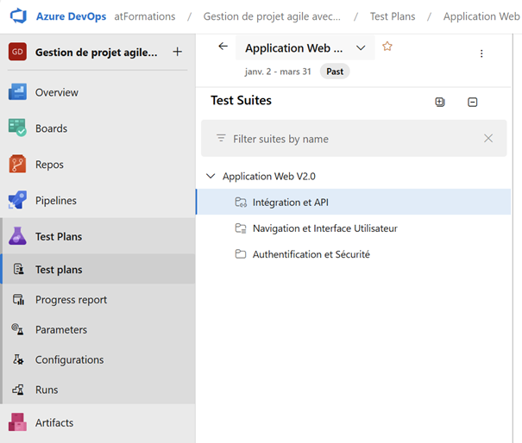522x443 pixels.
Task: Open the Parameters page
Action: pyautogui.click(x=60, y=330)
